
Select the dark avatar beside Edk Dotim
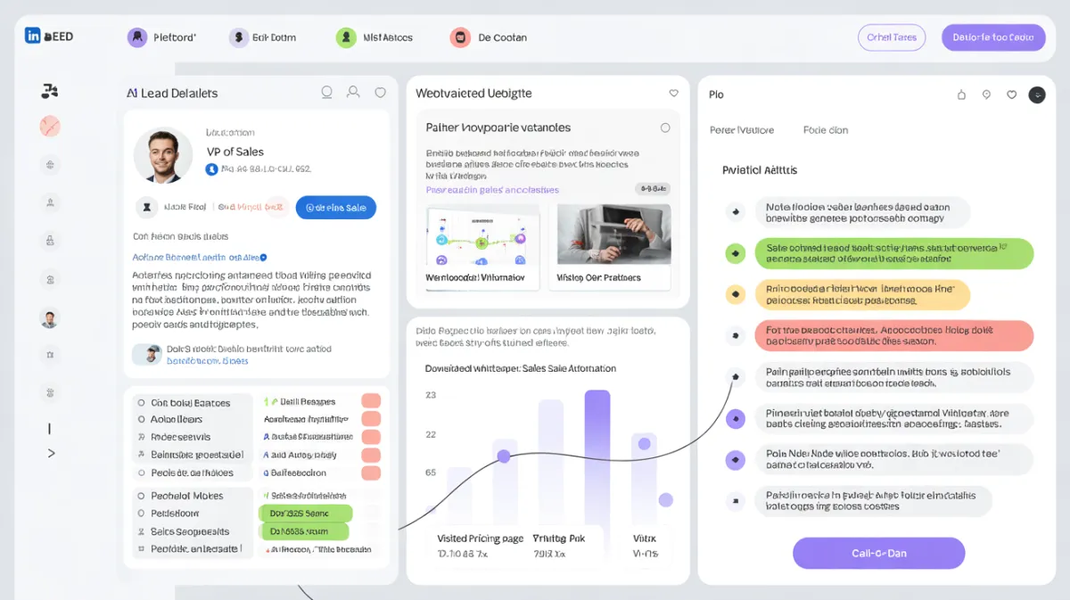tap(238, 37)
